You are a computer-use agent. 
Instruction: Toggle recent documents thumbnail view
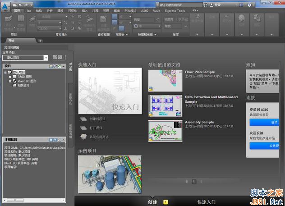point(194,181)
